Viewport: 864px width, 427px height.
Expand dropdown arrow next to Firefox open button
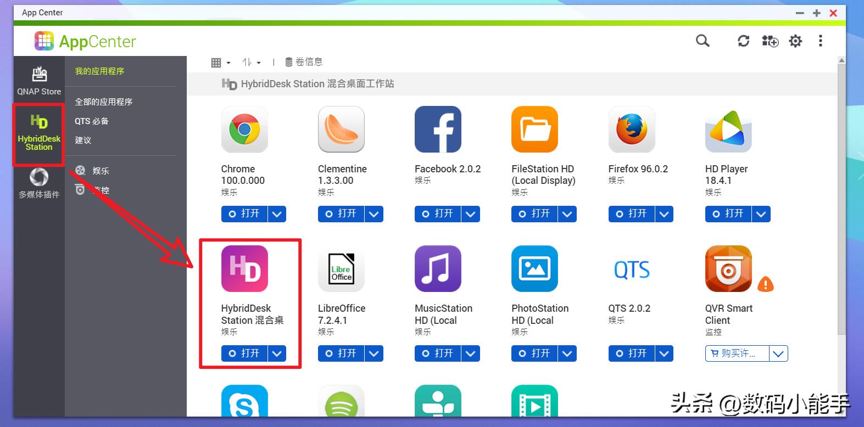(664, 214)
